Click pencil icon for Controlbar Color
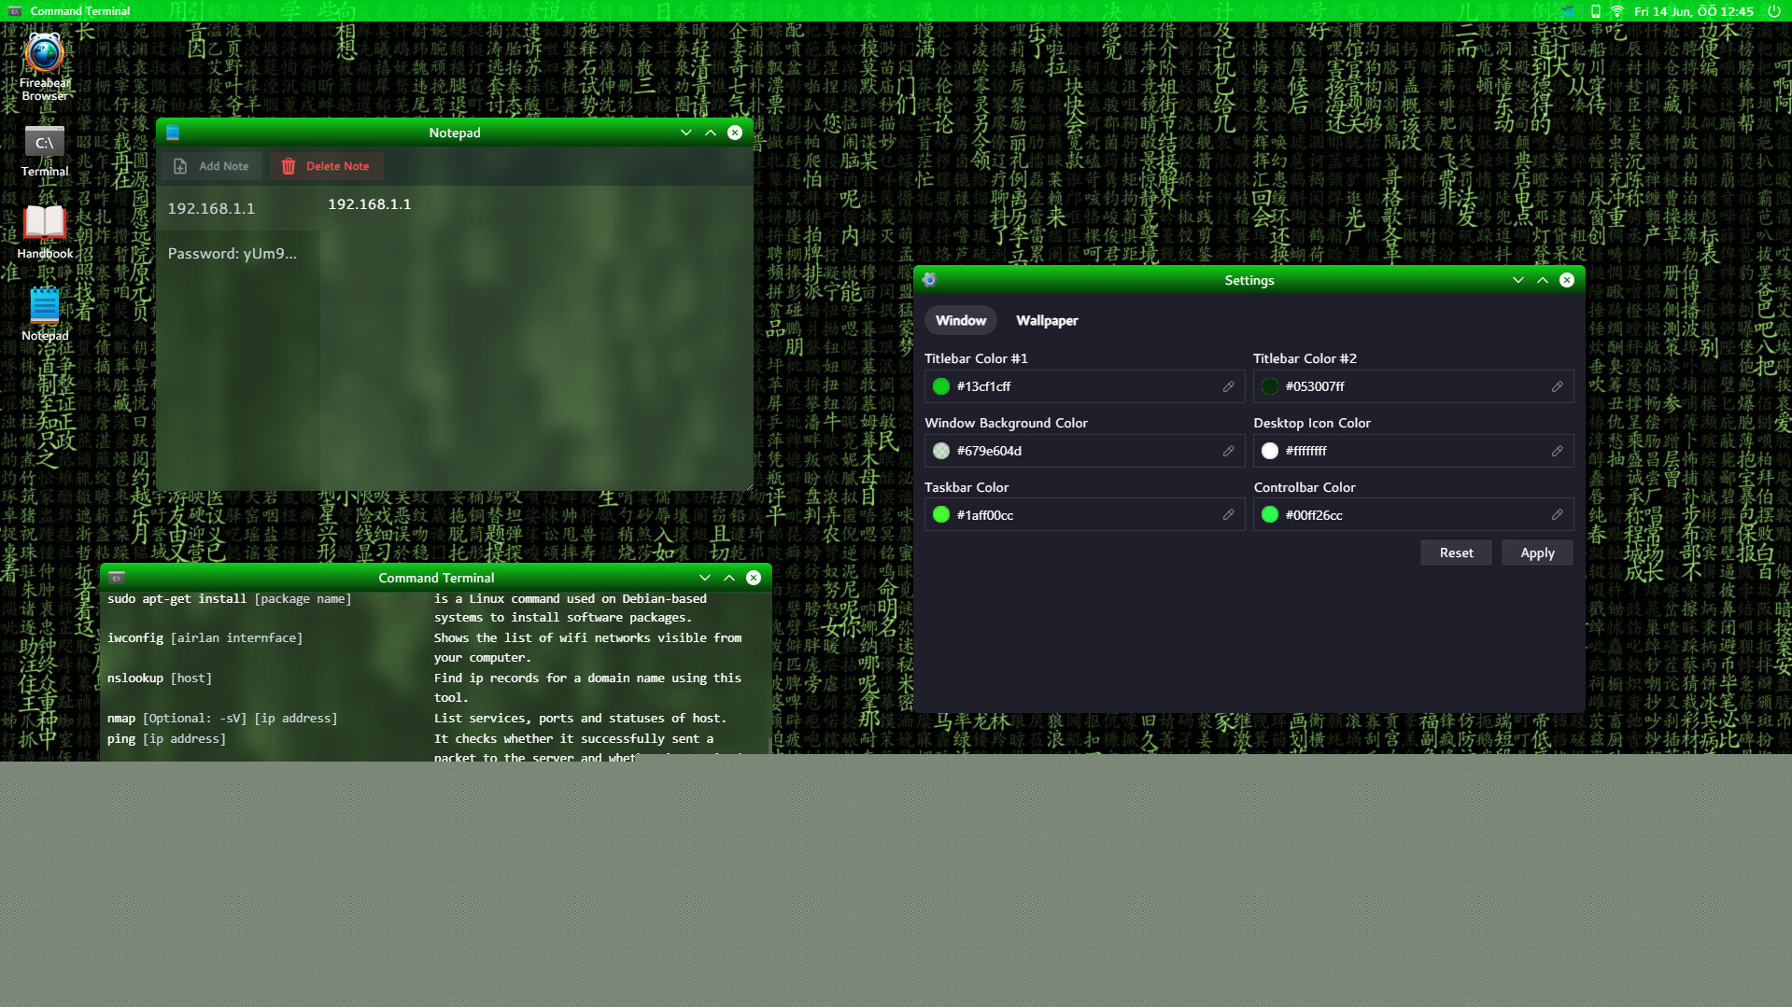1792x1007 pixels. tap(1557, 515)
